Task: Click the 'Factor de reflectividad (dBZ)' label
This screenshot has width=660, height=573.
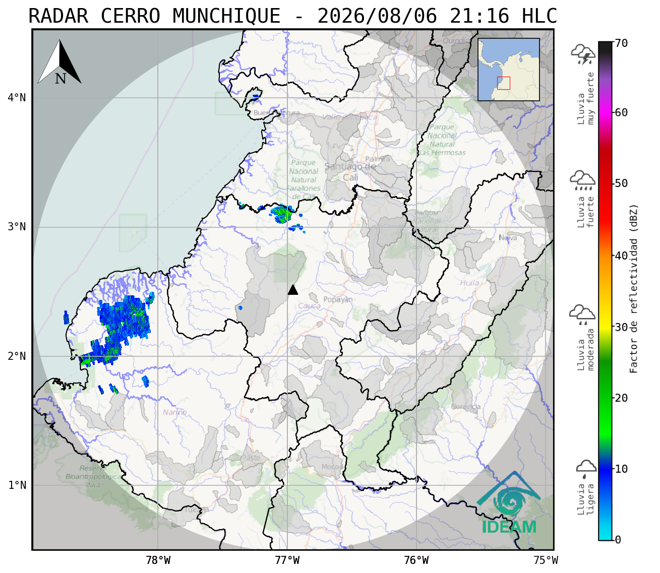Action: [x=634, y=288]
